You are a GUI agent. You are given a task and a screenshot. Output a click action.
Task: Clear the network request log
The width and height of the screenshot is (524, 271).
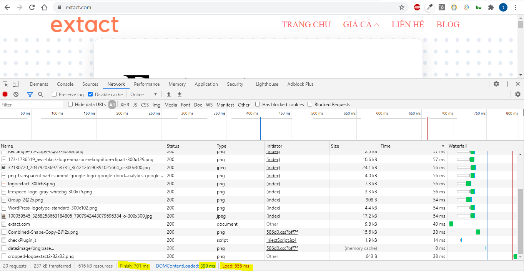(15, 94)
